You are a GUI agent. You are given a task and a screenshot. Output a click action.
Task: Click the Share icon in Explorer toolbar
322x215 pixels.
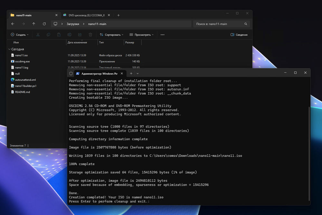point(80,35)
